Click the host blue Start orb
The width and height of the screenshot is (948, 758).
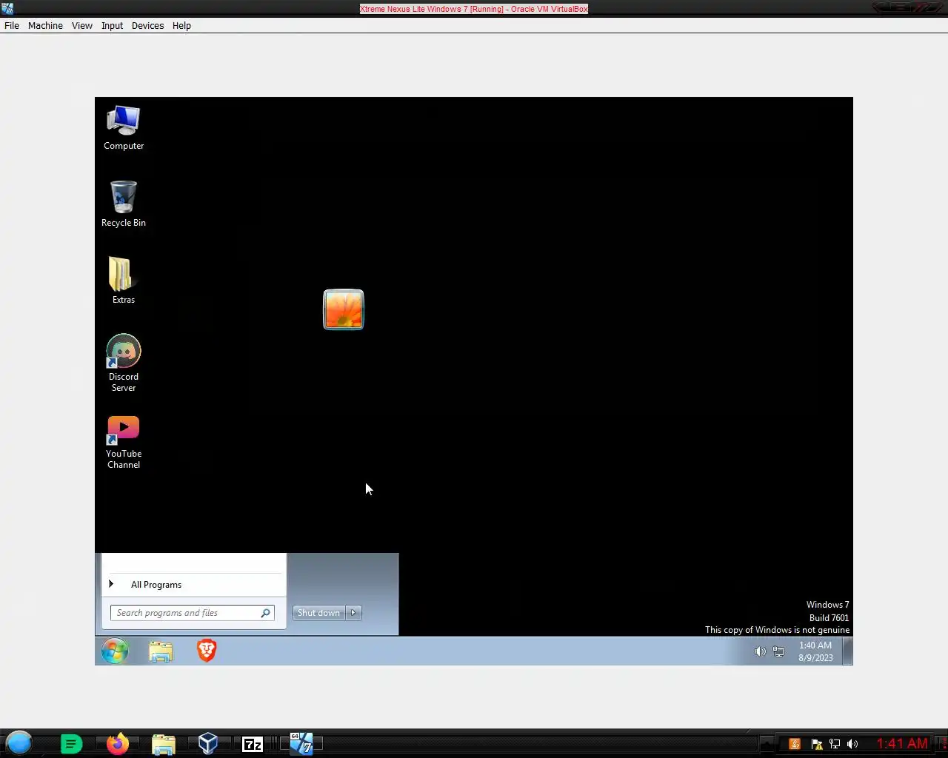coord(19,743)
